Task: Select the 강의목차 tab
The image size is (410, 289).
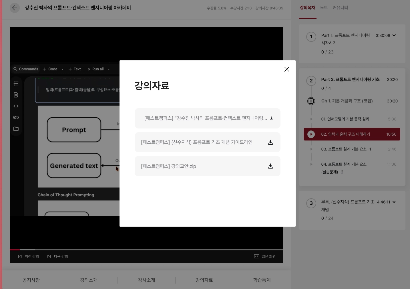Action: (x=307, y=8)
